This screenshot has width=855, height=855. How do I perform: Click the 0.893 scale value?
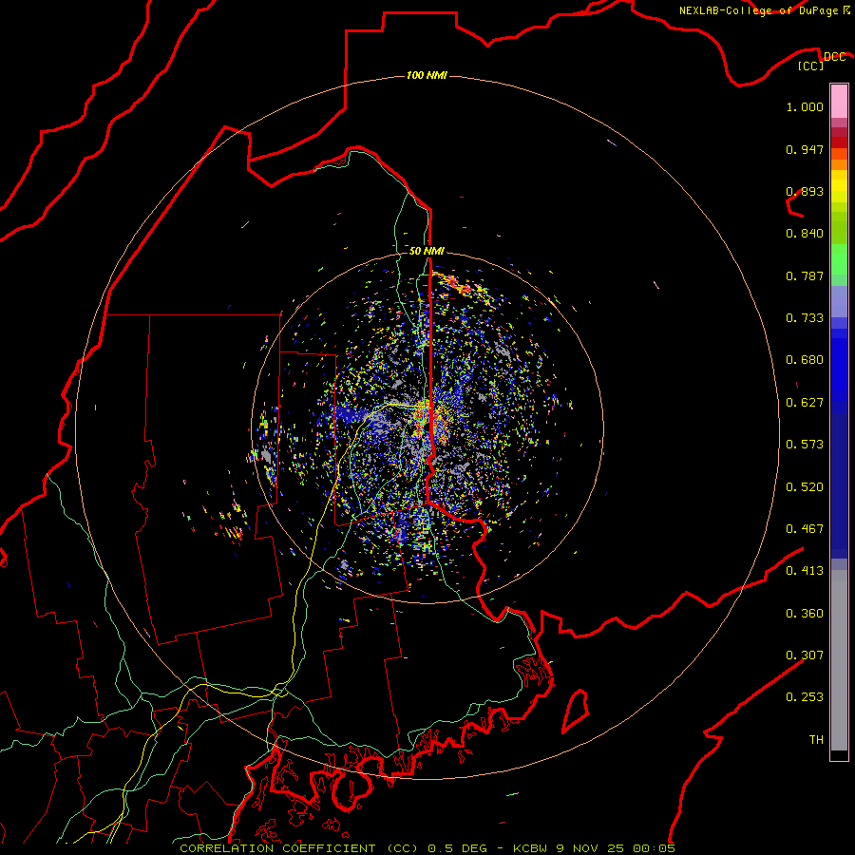click(x=805, y=191)
